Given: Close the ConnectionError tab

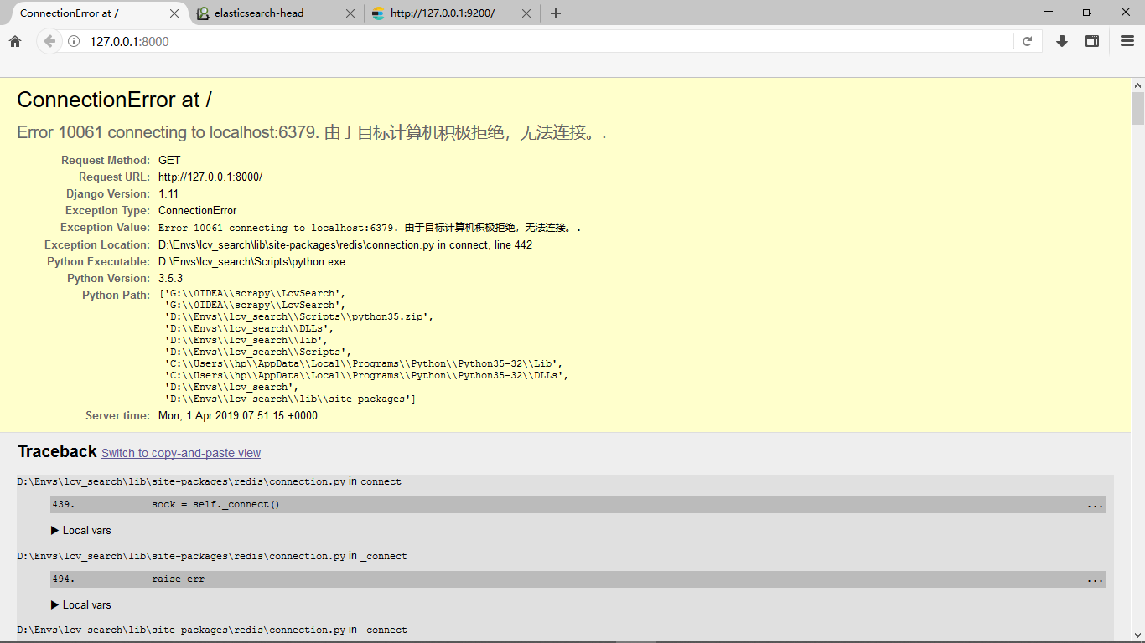Looking at the screenshot, I should 174,13.
